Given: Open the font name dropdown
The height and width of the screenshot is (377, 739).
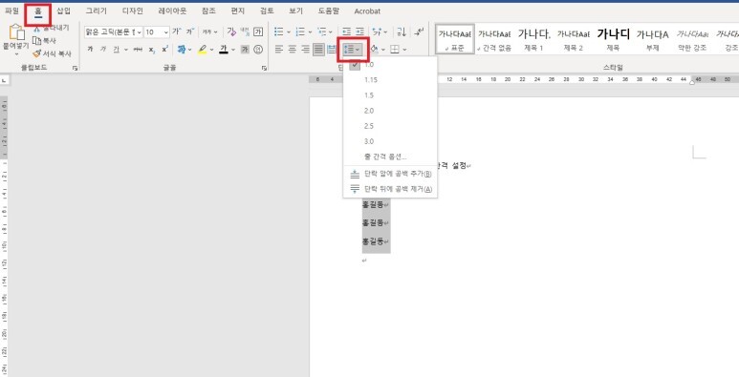Looking at the screenshot, I should 140,32.
